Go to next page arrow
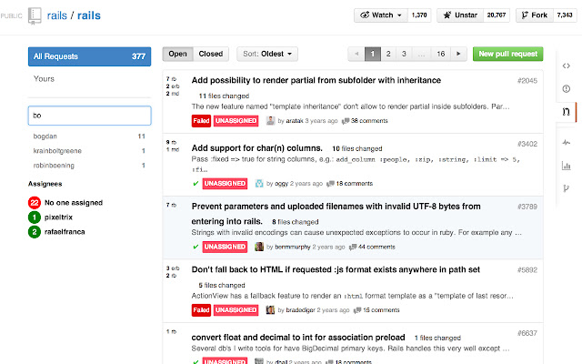 coord(458,55)
